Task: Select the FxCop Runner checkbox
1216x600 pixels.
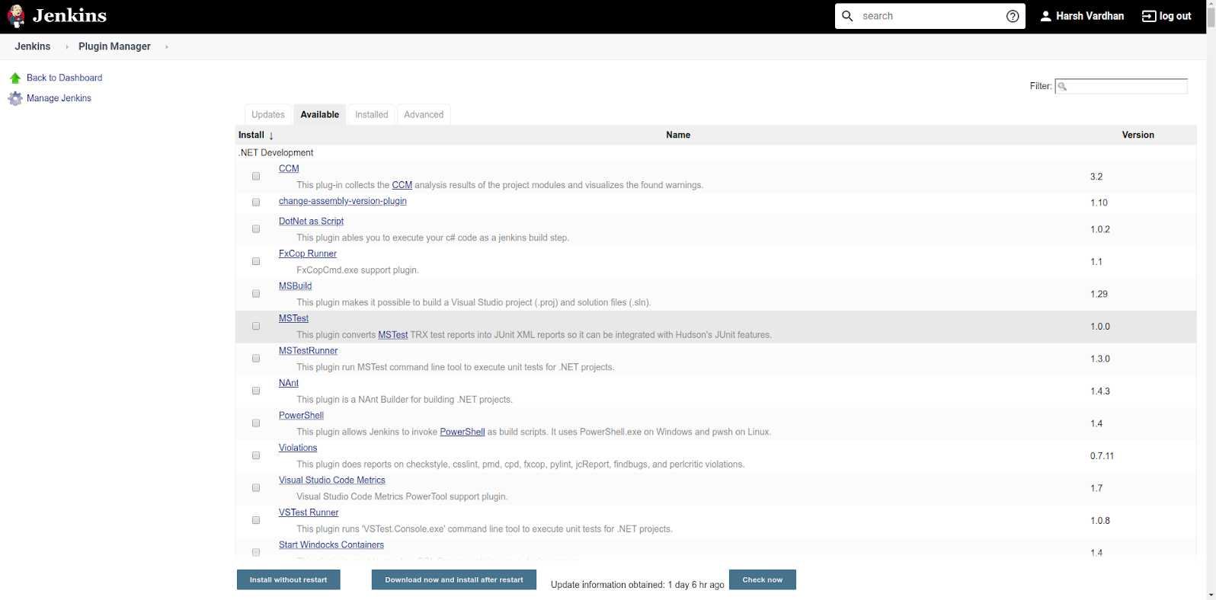Action: pyautogui.click(x=256, y=262)
